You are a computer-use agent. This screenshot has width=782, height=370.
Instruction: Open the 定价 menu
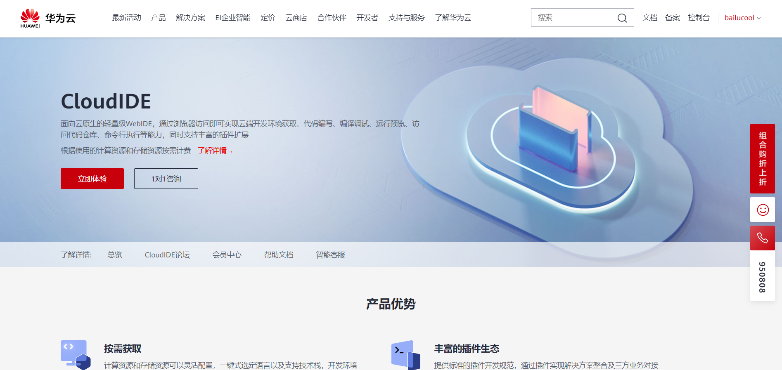[268, 18]
